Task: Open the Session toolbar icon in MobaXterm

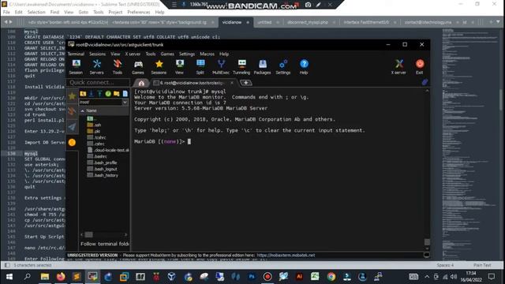Action: (x=76, y=67)
